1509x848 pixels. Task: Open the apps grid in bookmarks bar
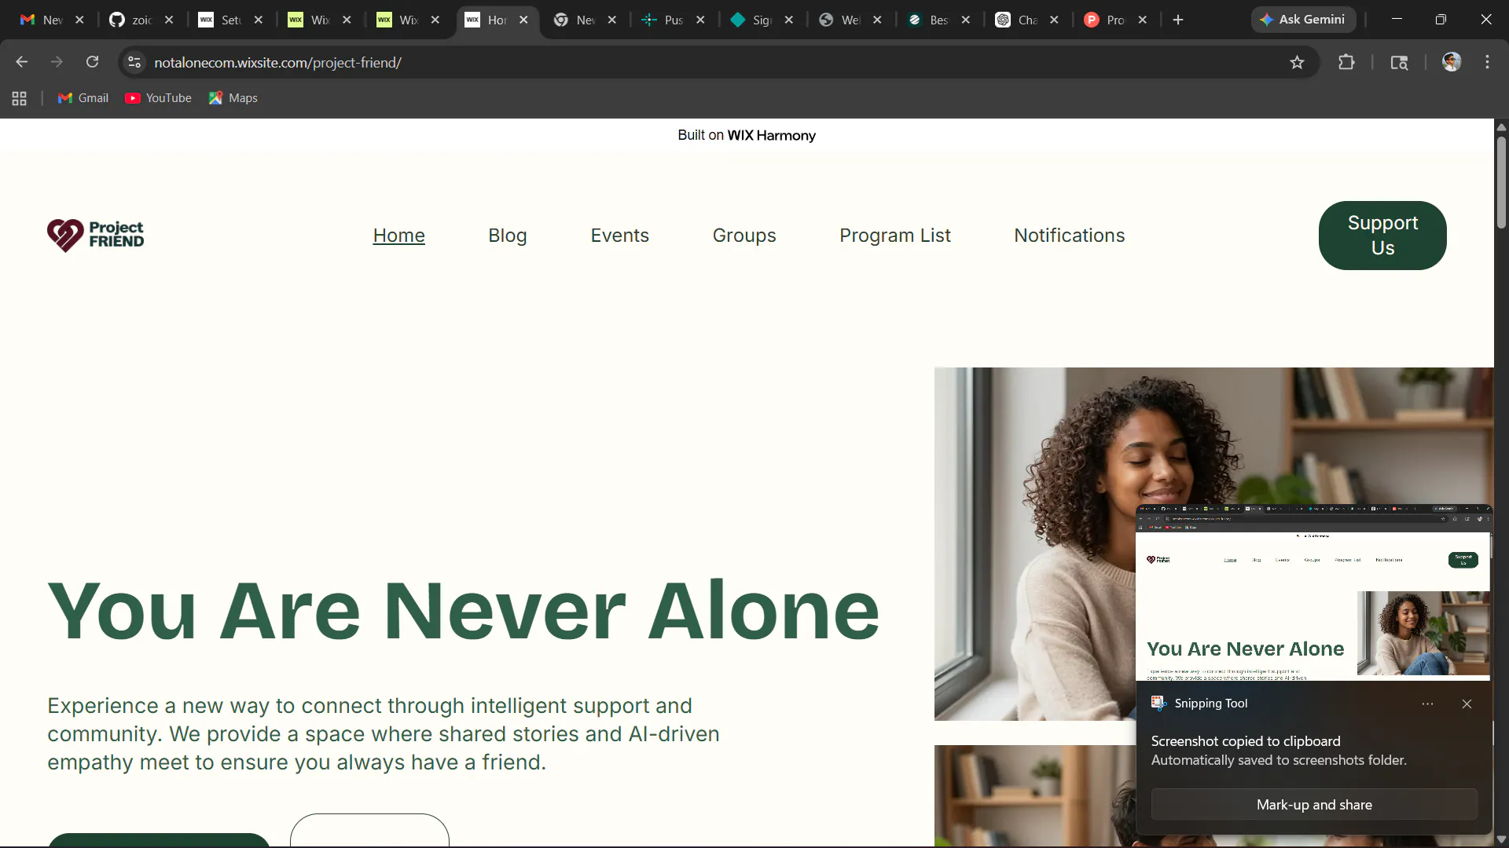[20, 98]
